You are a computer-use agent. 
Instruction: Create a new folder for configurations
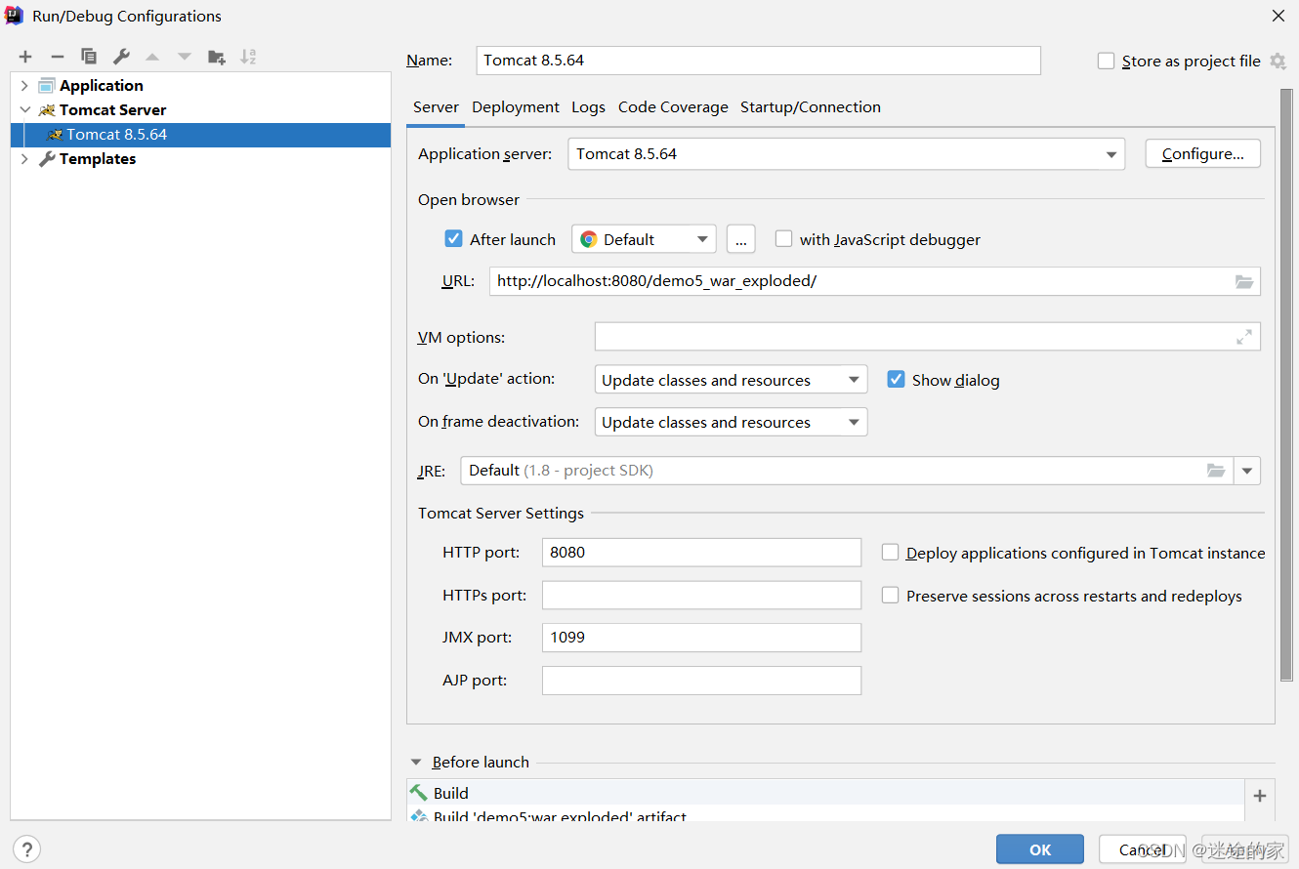217,57
